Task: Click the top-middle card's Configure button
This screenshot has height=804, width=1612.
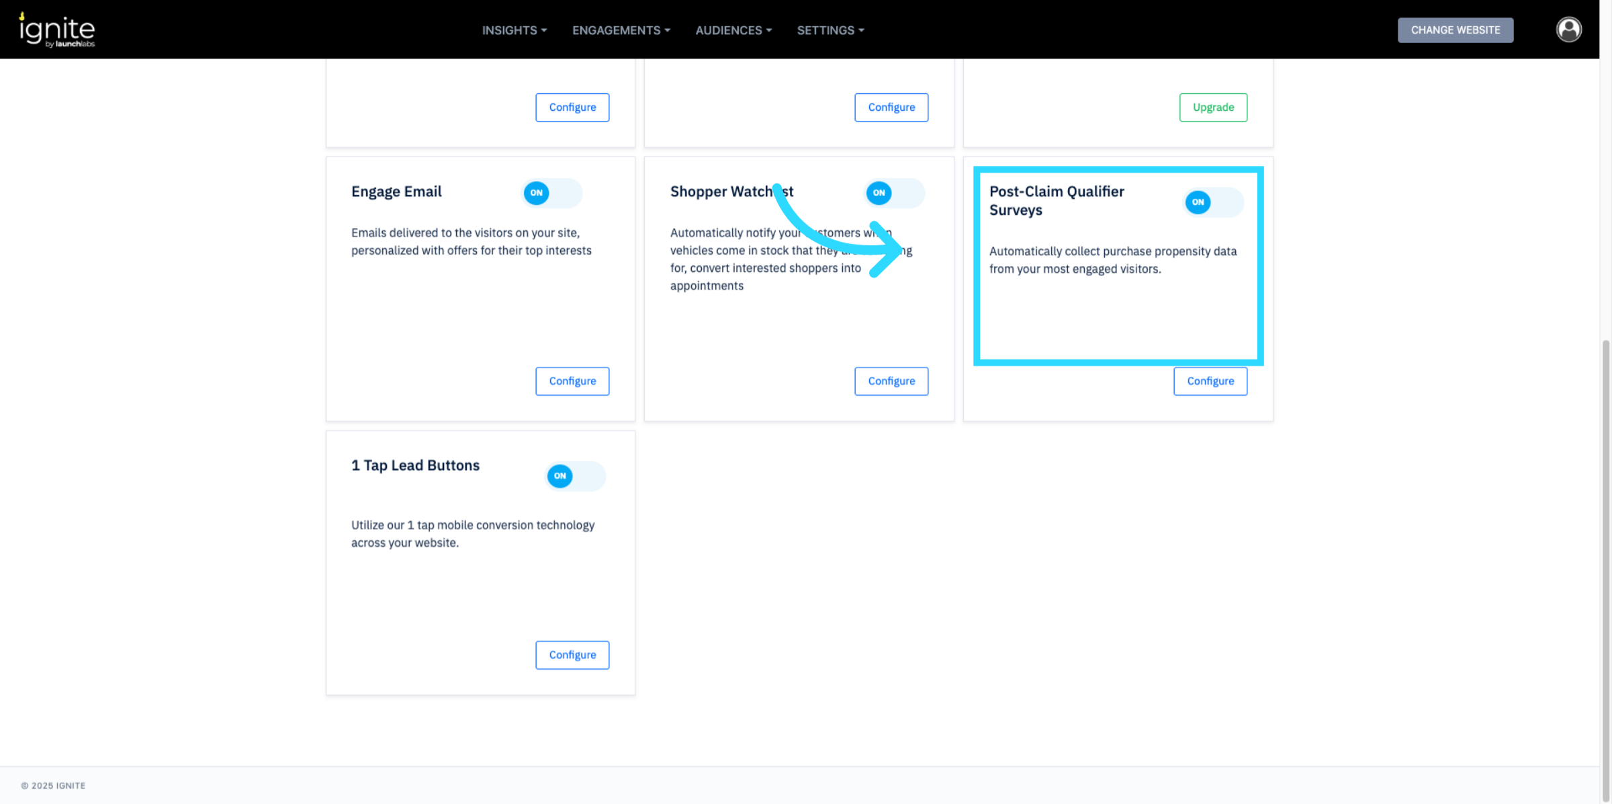Action: coord(891,107)
